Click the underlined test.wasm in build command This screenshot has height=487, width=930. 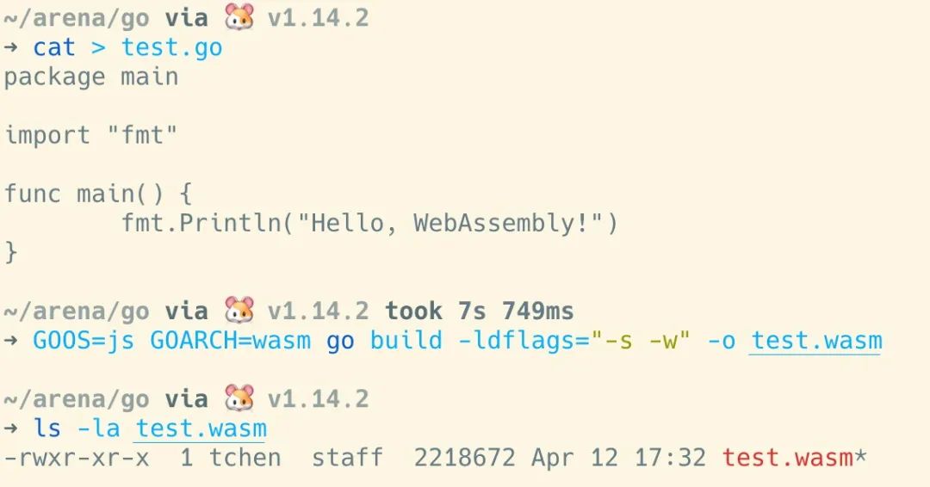[816, 341]
